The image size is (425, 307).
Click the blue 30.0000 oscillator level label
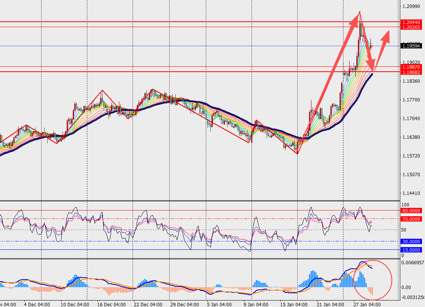(x=411, y=241)
